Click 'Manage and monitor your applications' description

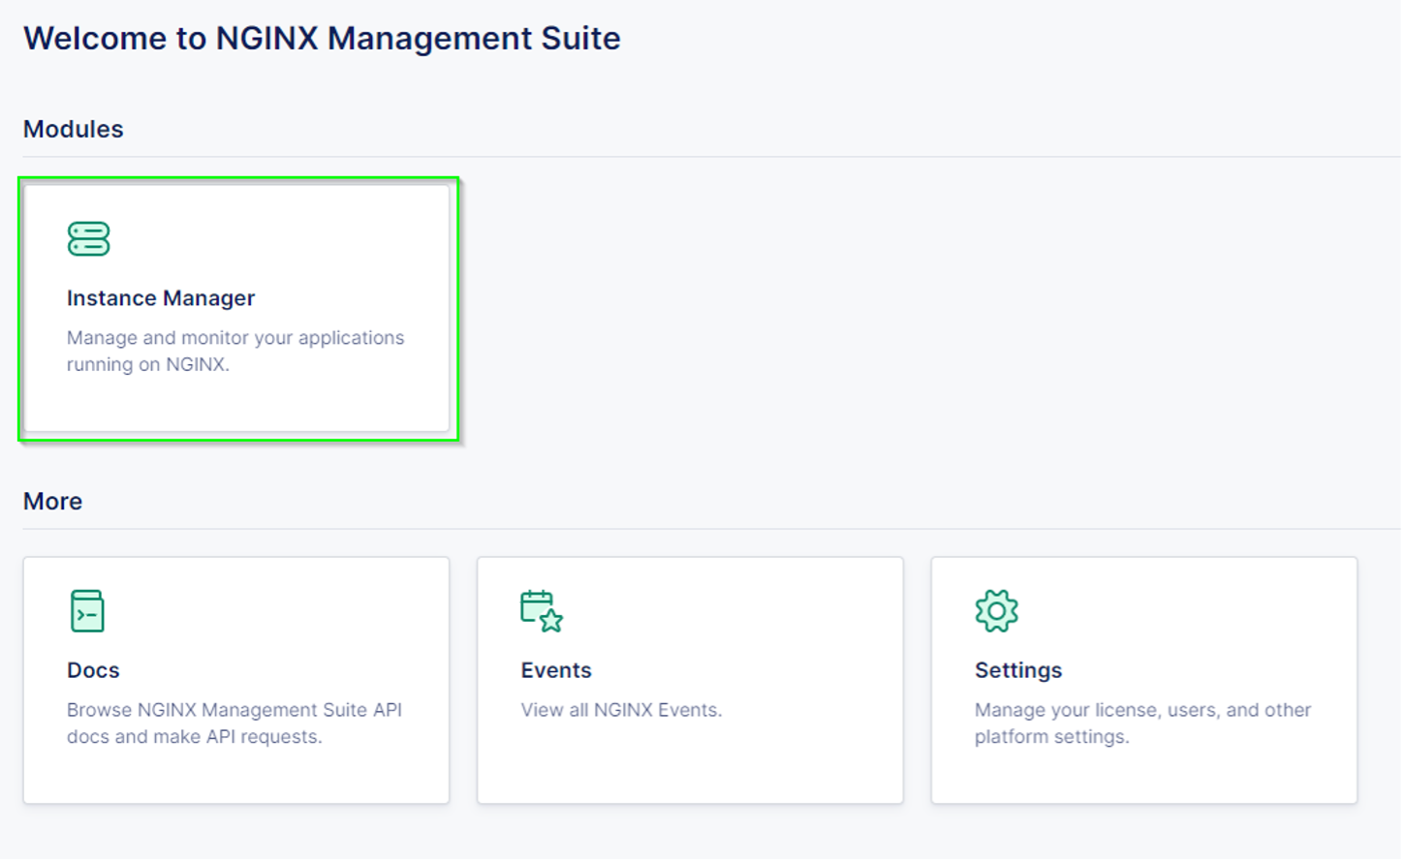(x=235, y=338)
